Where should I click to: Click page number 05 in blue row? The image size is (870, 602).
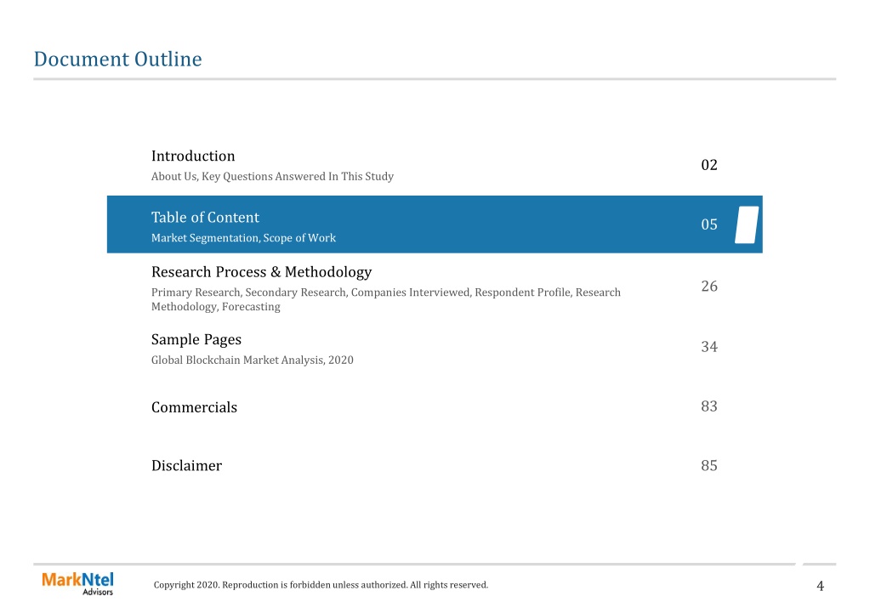709,224
